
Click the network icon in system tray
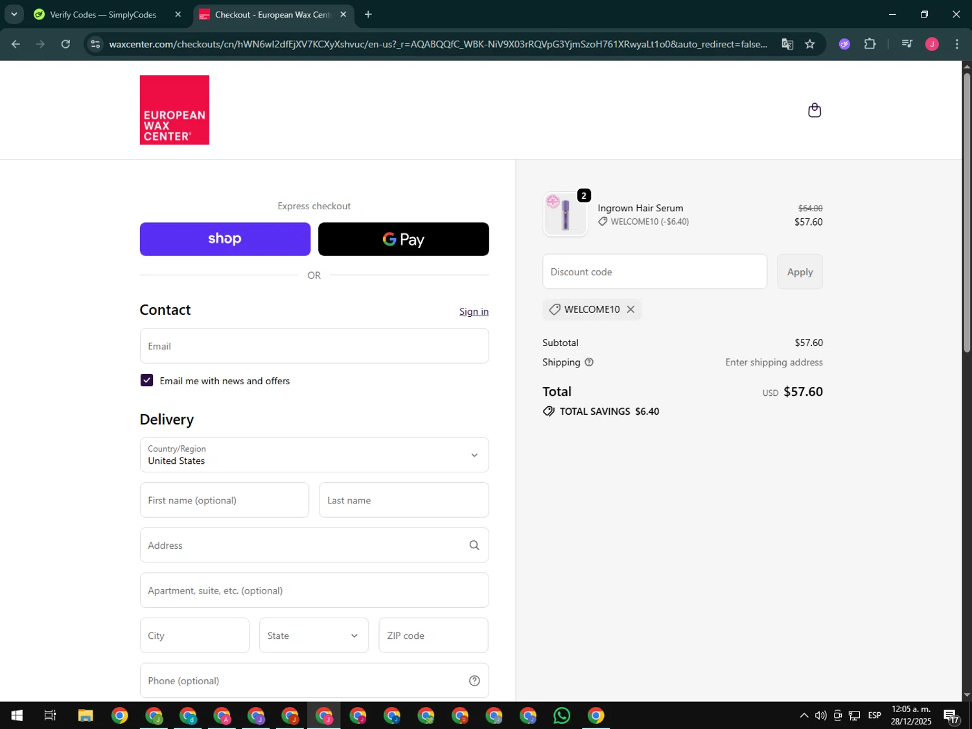855,715
